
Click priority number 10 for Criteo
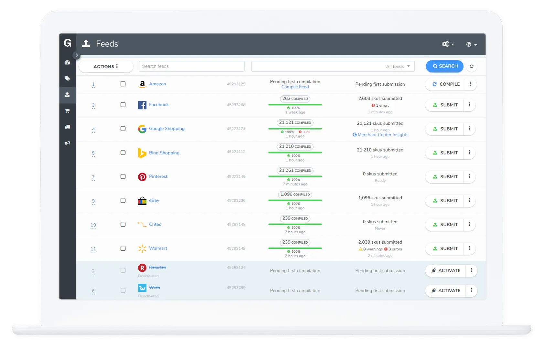click(x=93, y=225)
